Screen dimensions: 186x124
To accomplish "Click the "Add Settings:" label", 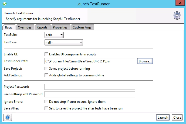I will point(13,75).
